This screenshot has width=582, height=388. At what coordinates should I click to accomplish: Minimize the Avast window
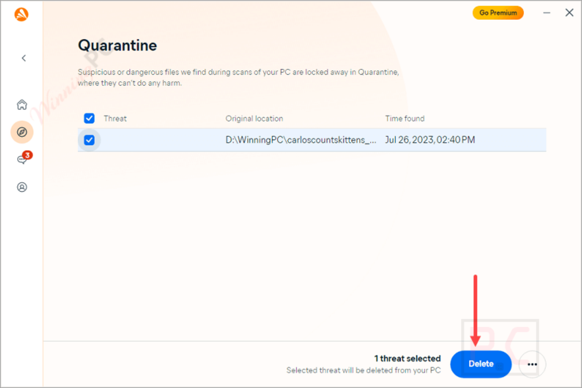pyautogui.click(x=546, y=12)
